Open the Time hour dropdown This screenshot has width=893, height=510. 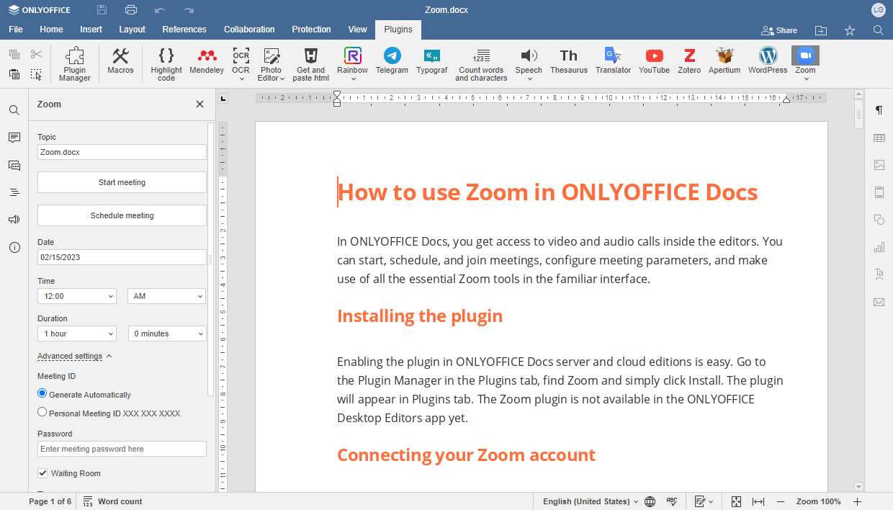pyautogui.click(x=76, y=296)
